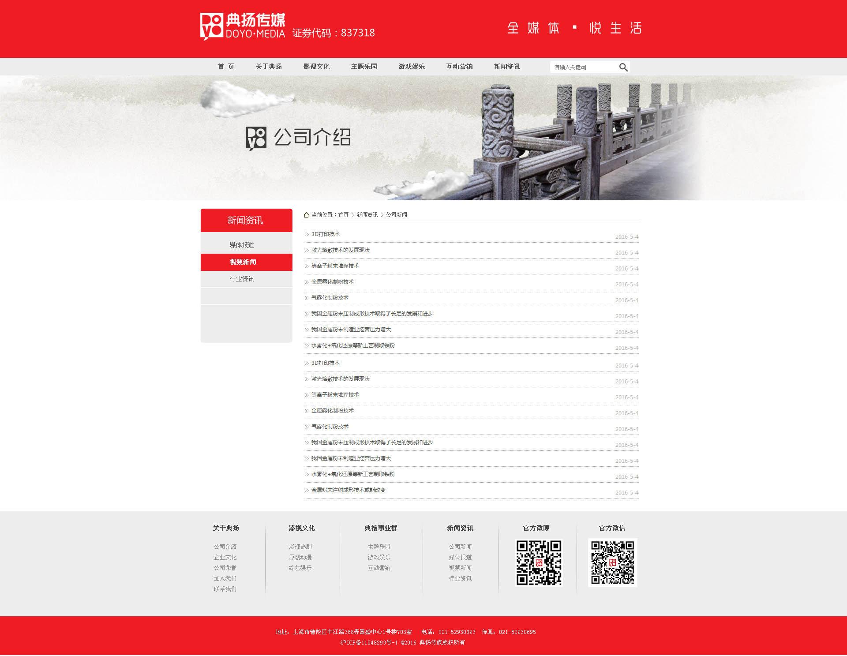Click footer link 加入我们
Screen dimensions: 847x656
pyautogui.click(x=225, y=578)
